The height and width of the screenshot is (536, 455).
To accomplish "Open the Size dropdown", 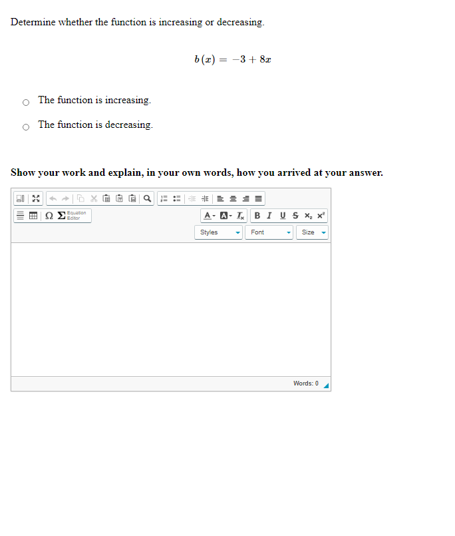I will pos(312,232).
